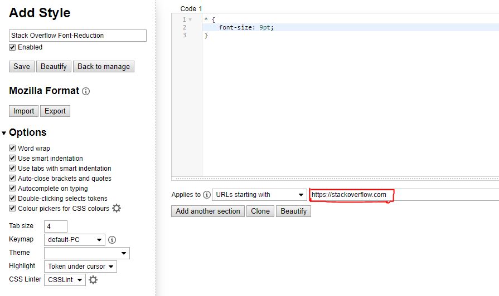Open URLs starting with dropdown
499x296 pixels.
point(259,195)
